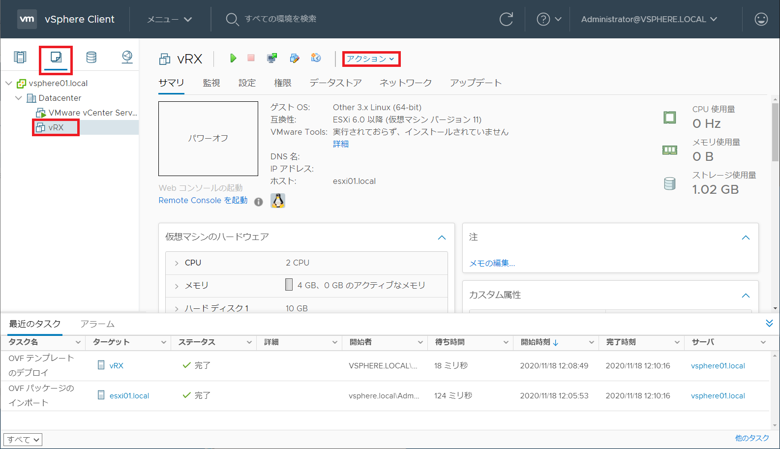The image size is (780, 449).
Task: Click the vRX VM title icon
Action: [165, 60]
